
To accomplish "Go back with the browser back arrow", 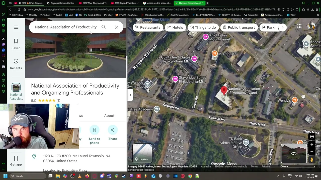I will coord(10,9).
